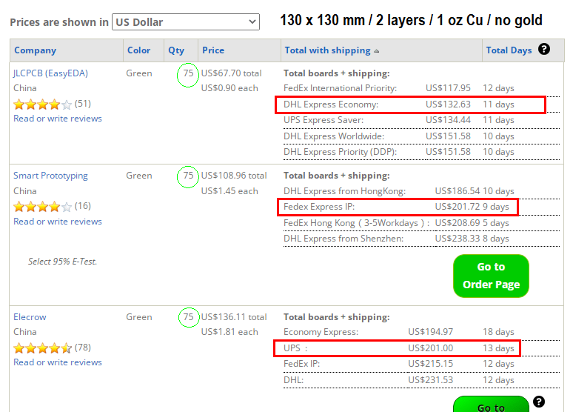Image resolution: width=573 pixels, height=412 pixels.
Task: Sort by Company column header
Action: 35,50
